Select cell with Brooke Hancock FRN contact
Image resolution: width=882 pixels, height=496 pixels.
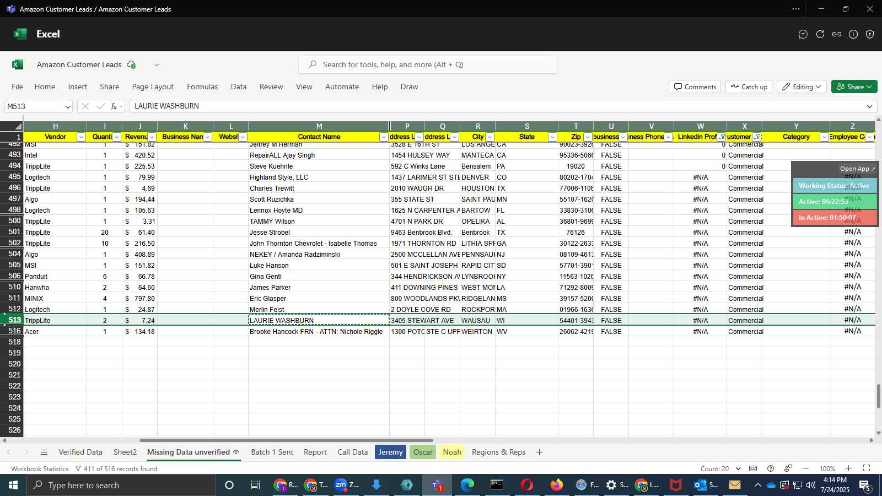pos(319,331)
